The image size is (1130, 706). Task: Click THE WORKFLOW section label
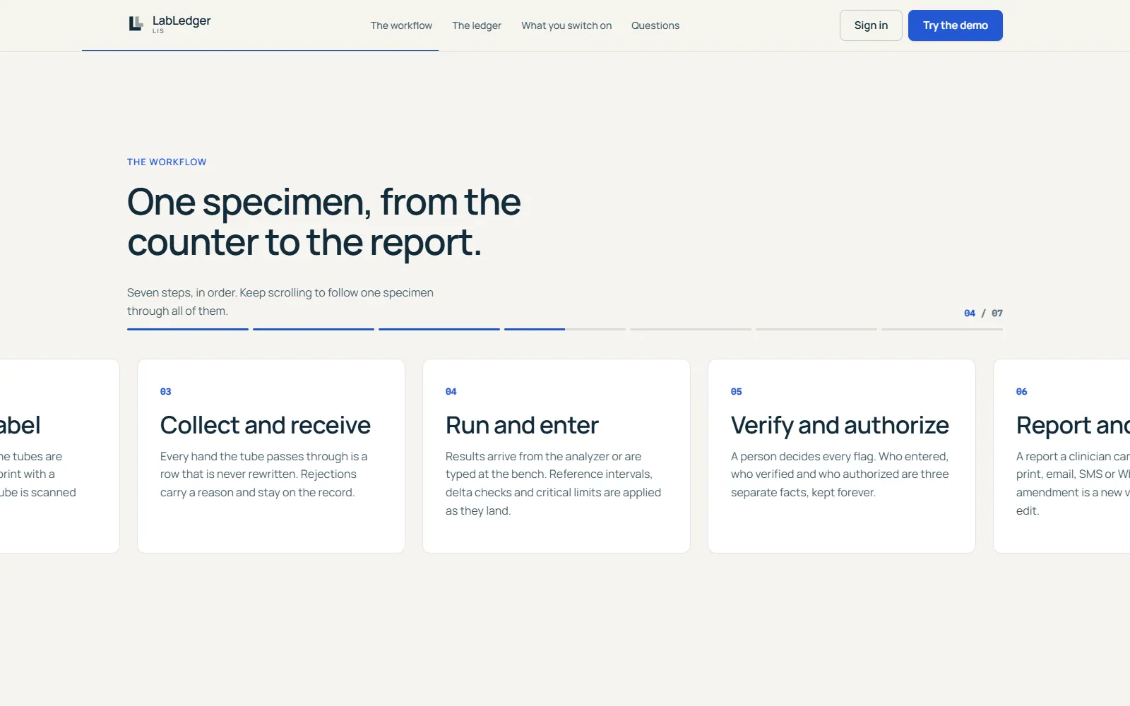[x=167, y=162]
